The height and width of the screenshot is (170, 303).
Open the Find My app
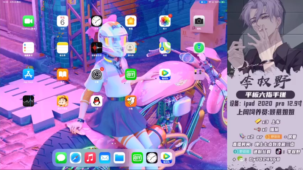pyautogui.click(x=199, y=48)
